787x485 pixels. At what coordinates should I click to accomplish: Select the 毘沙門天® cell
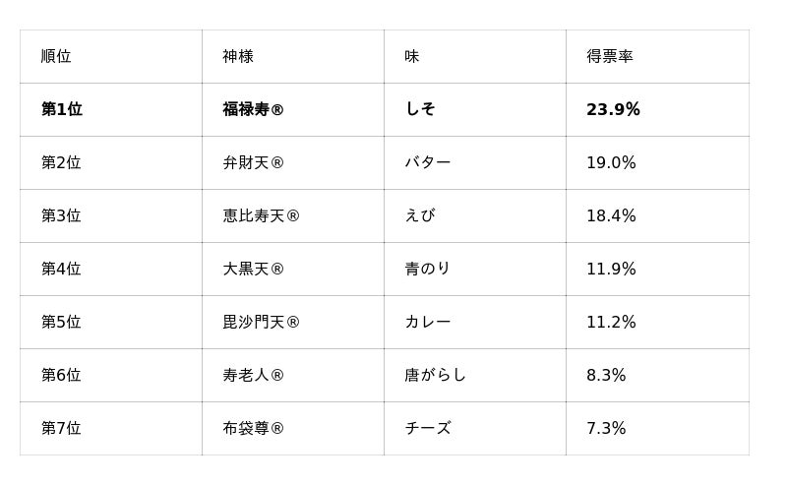293,323
